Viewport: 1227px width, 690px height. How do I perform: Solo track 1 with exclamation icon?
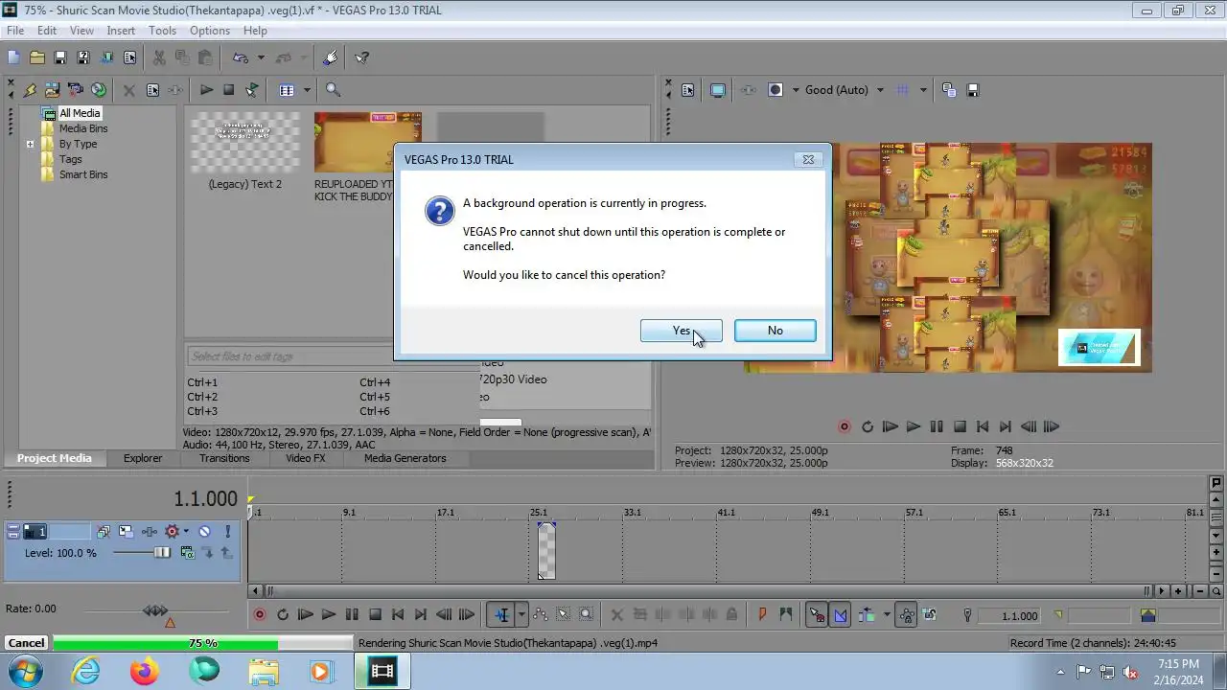click(227, 531)
